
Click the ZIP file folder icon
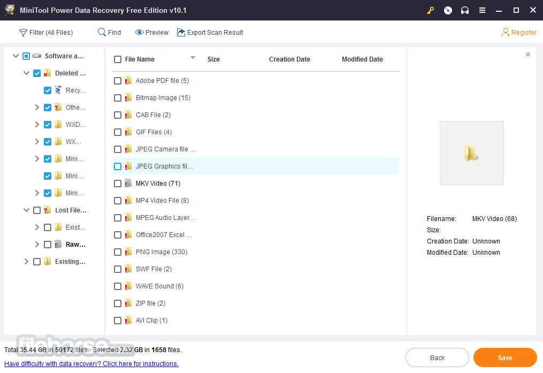[128, 303]
